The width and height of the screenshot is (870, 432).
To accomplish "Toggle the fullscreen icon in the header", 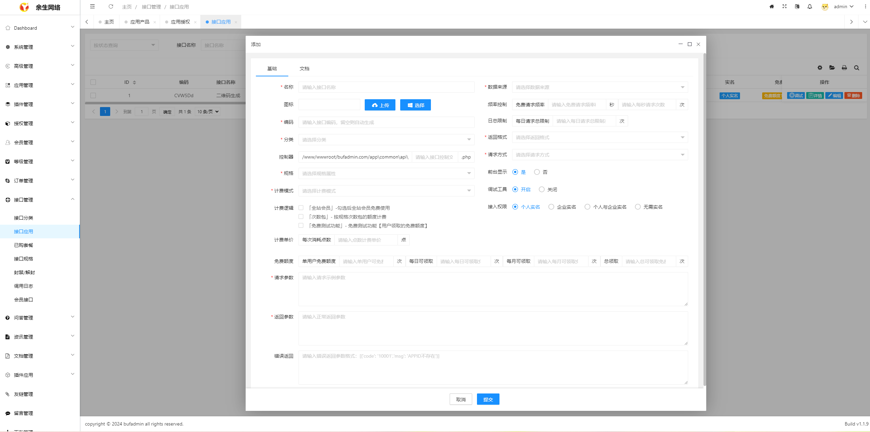I will pyautogui.click(x=784, y=6).
